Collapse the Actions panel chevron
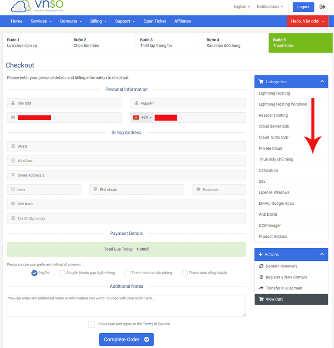 (x=322, y=254)
